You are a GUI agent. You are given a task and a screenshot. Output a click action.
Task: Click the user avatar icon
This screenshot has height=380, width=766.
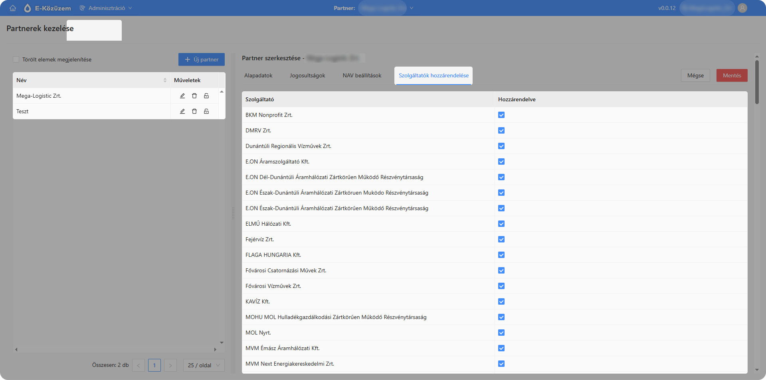click(742, 8)
